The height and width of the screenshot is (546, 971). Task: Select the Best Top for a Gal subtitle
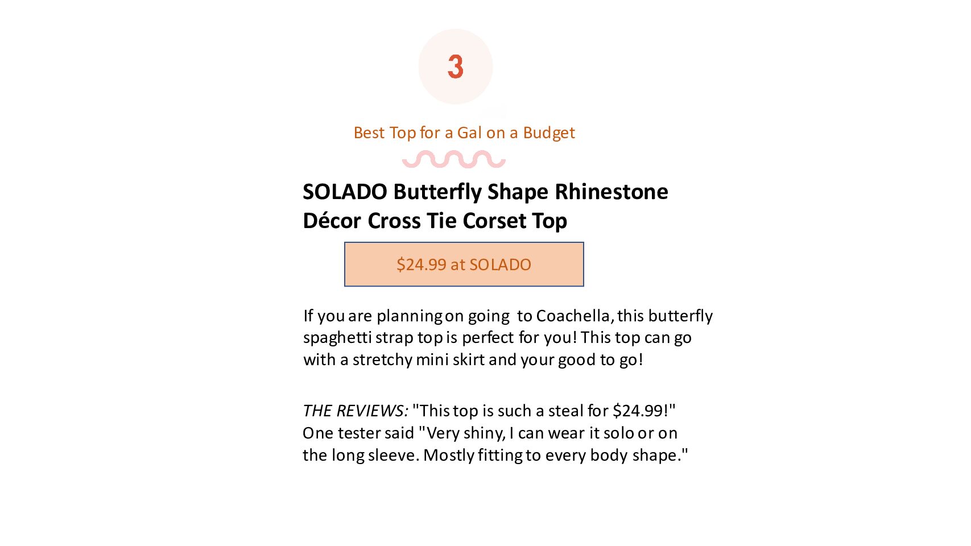(464, 133)
